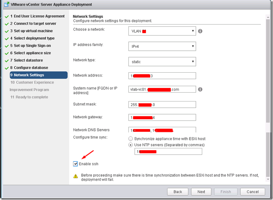273x200 pixels.
Task: Click the green checkmark for Select datastore
Action: pos(7,61)
